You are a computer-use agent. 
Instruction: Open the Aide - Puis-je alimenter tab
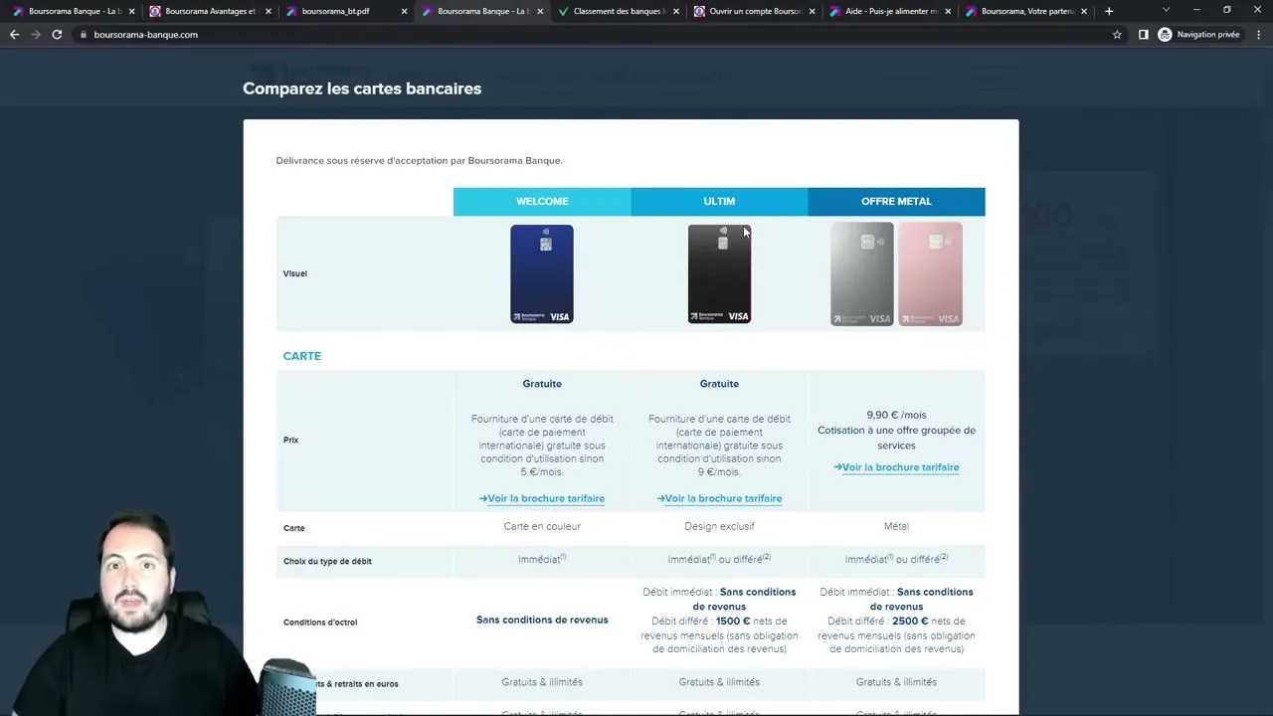pyautogui.click(x=890, y=11)
